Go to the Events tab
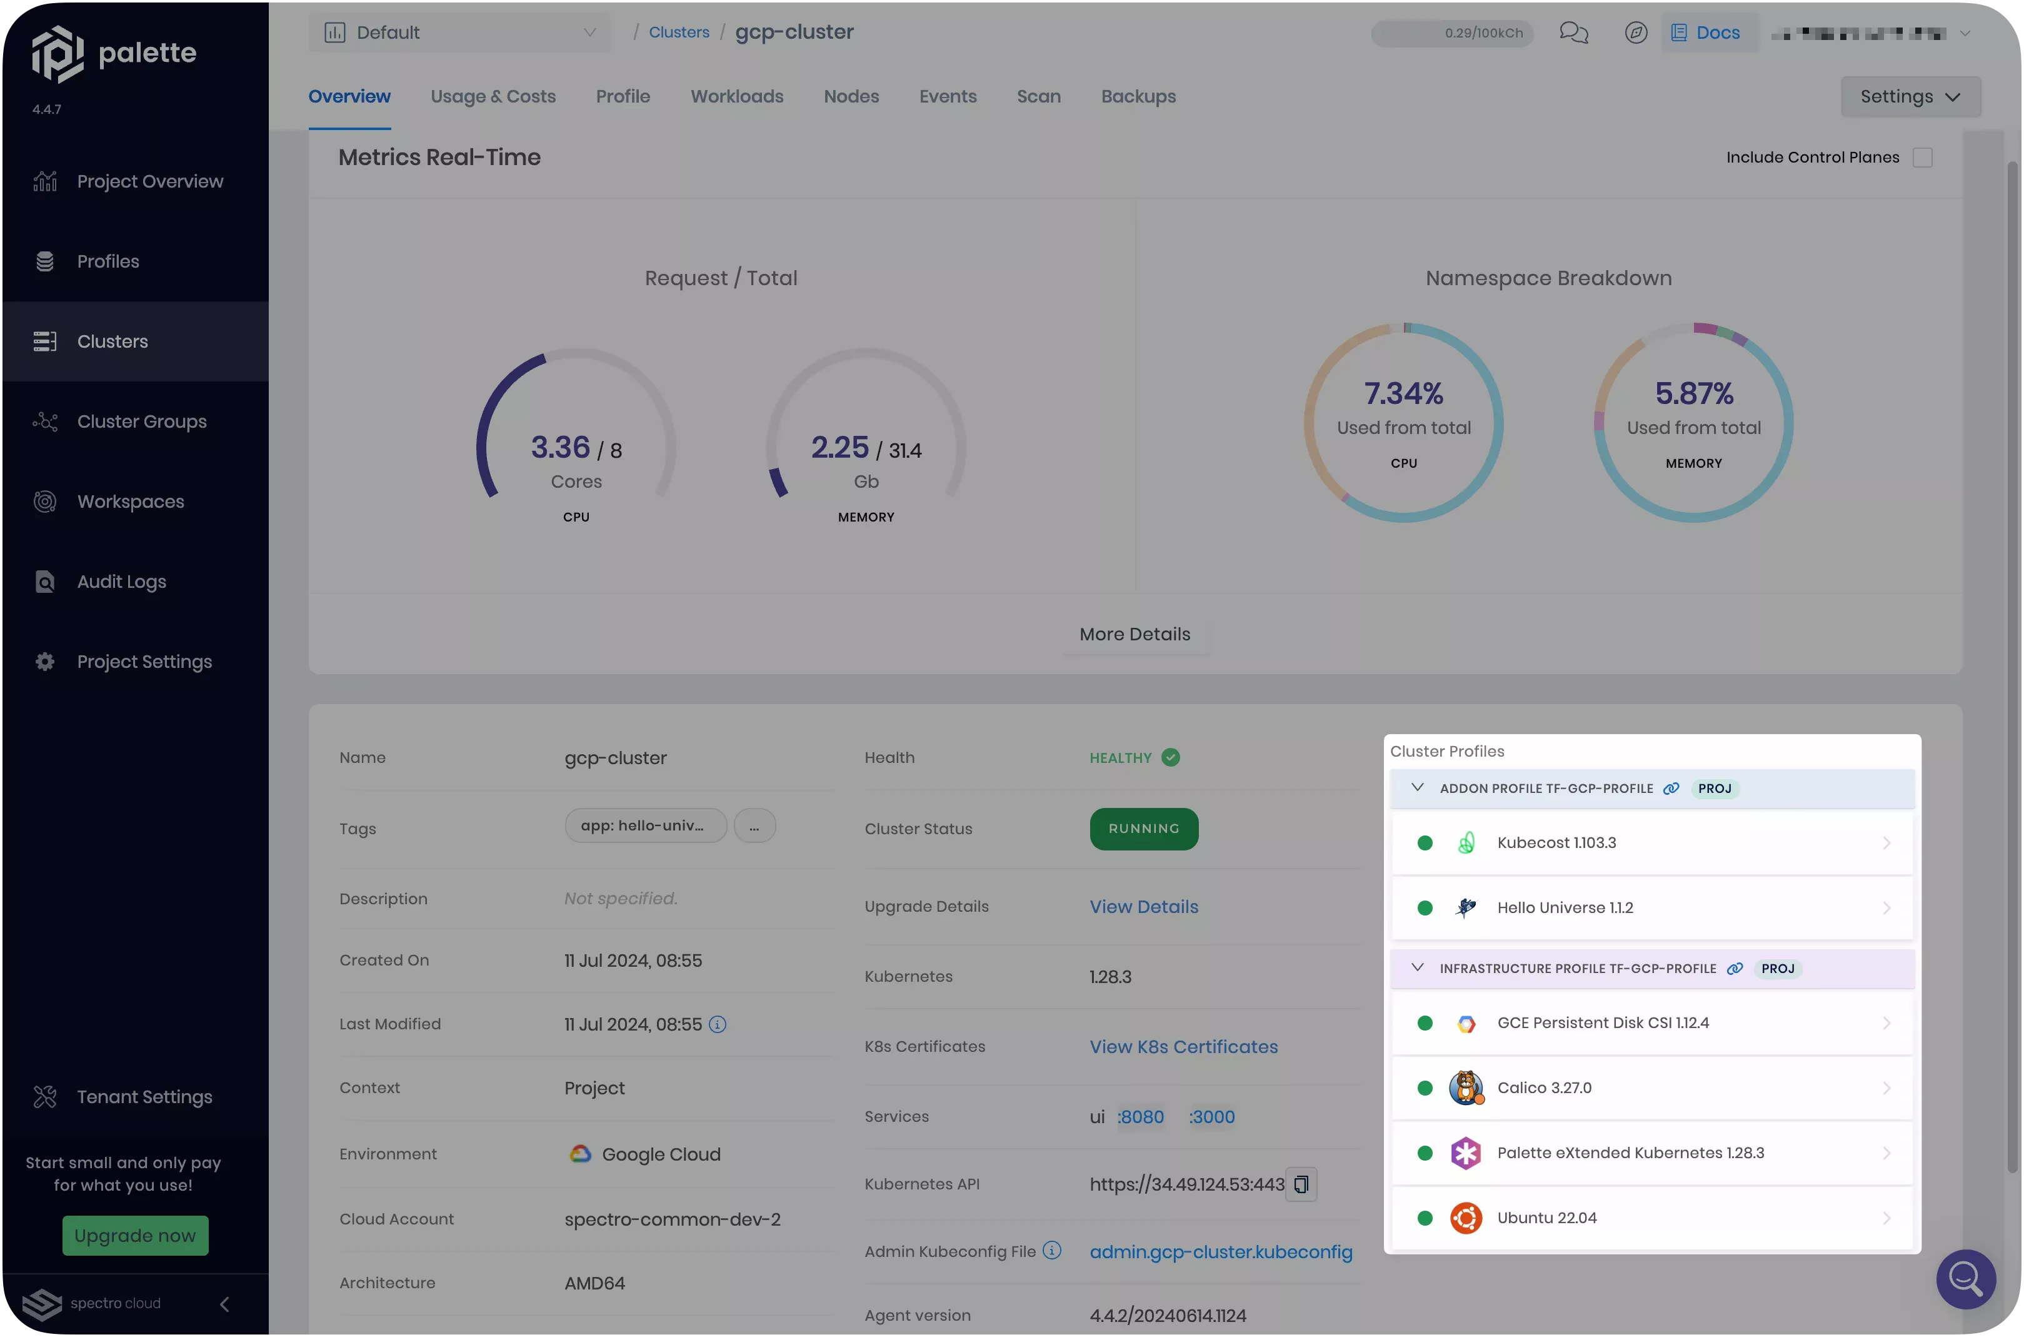Image resolution: width=2024 pixels, height=1337 pixels. [x=948, y=96]
